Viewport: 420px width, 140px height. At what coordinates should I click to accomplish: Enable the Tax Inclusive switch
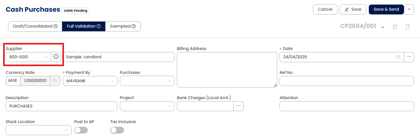pyautogui.click(x=117, y=130)
